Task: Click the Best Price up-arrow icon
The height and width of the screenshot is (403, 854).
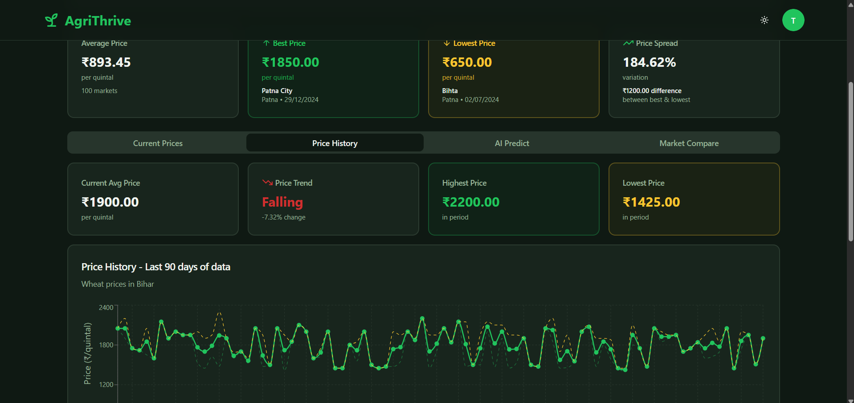Action: pos(266,43)
